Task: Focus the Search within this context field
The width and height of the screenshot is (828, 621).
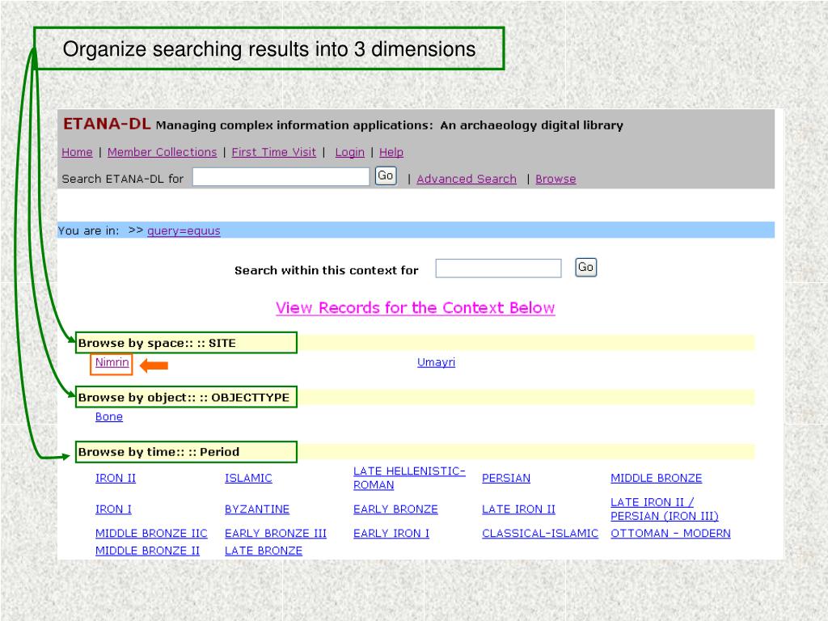Action: point(498,268)
